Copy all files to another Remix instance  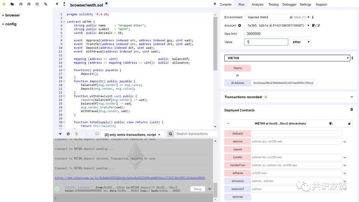click(37, 4)
